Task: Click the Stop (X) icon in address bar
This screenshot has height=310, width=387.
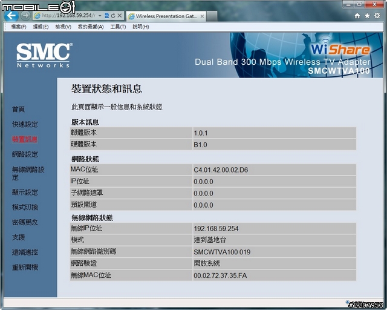Action: 120,16
